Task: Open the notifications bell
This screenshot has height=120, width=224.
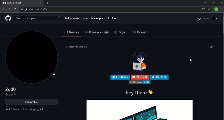Action: tap(199, 18)
